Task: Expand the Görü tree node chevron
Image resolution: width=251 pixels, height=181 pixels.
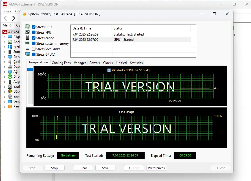Action: pyautogui.click(x=4, y=57)
